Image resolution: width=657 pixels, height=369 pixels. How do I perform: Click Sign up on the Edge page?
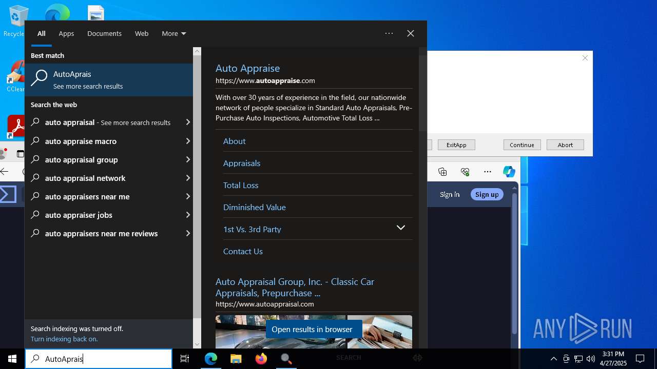click(x=487, y=194)
